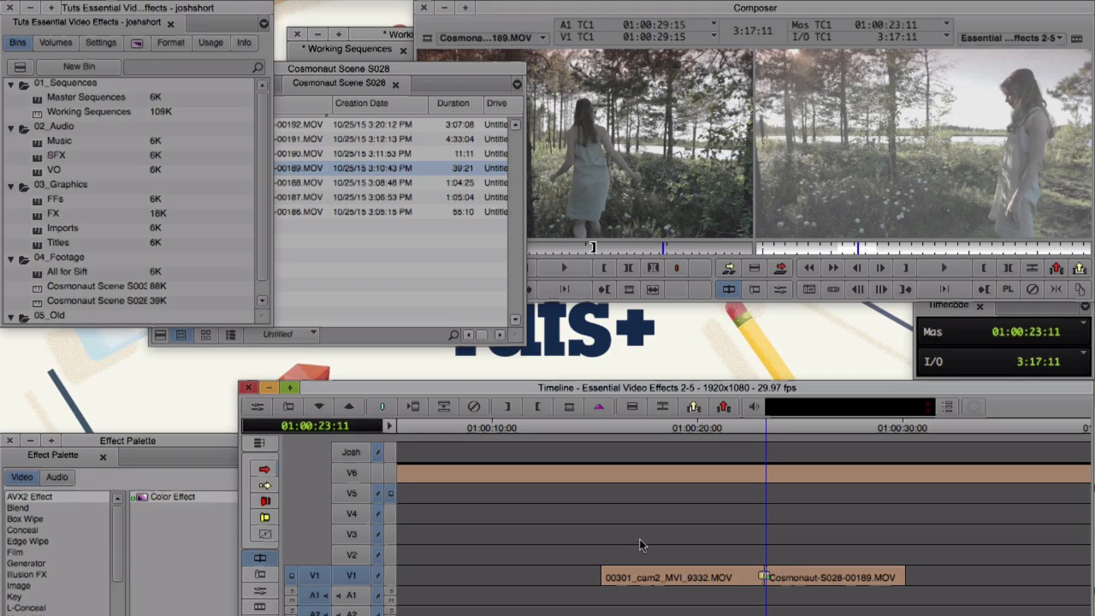Click the Mark Clip button in timeline toolbar
Viewport: 1095px width, 616px height.
point(569,407)
